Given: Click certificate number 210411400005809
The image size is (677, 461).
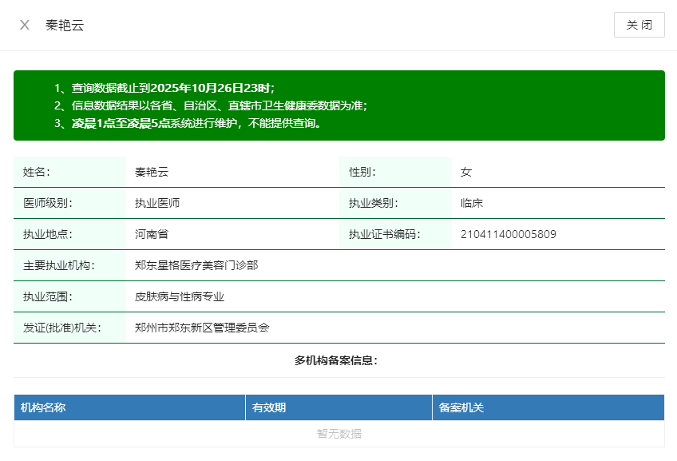Looking at the screenshot, I should [x=509, y=234].
